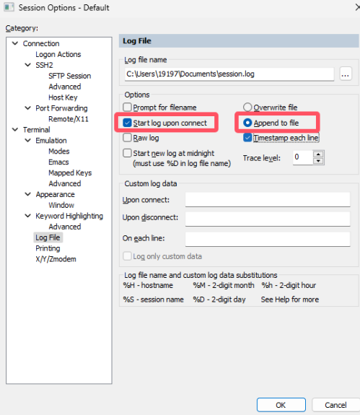Viewport: 360px width, 415px height.
Task: Increase trace level with up arrow
Action: pyautogui.click(x=318, y=154)
